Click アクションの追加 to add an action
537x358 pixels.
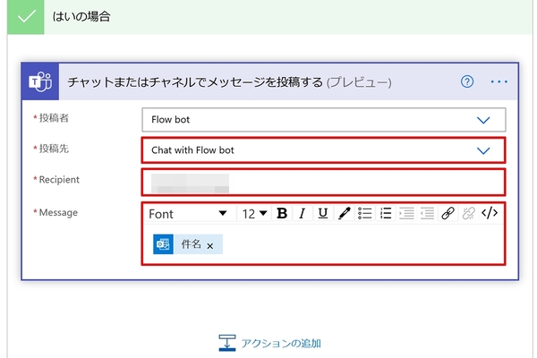coord(269,343)
